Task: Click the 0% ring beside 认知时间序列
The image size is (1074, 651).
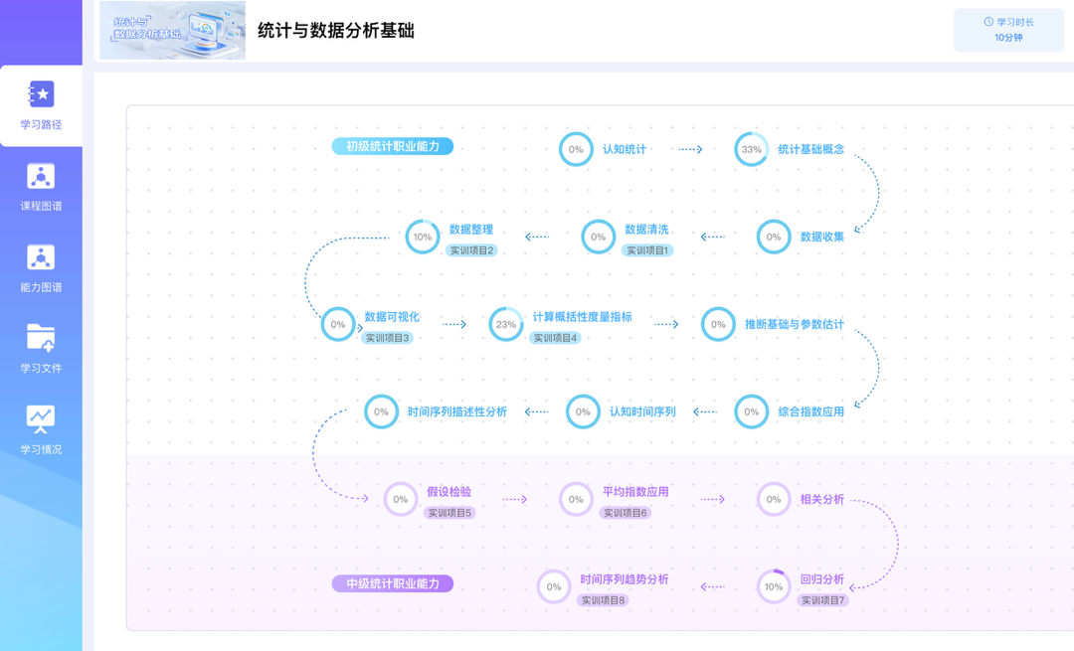Action: 583,412
